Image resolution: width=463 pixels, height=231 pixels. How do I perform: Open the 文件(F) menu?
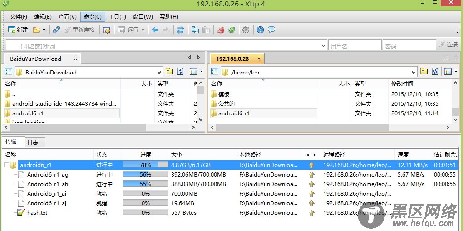coord(18,16)
